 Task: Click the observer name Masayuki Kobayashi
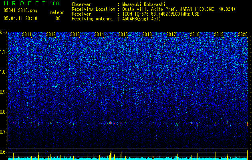[x=144, y=5]
